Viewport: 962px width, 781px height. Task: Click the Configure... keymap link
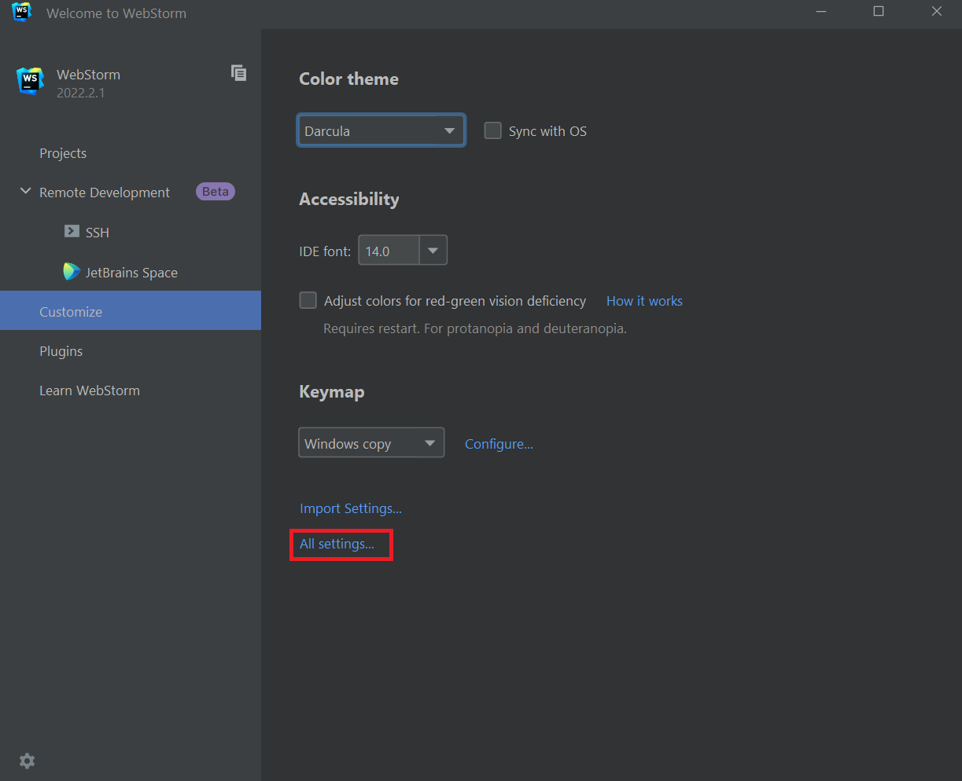tap(499, 444)
